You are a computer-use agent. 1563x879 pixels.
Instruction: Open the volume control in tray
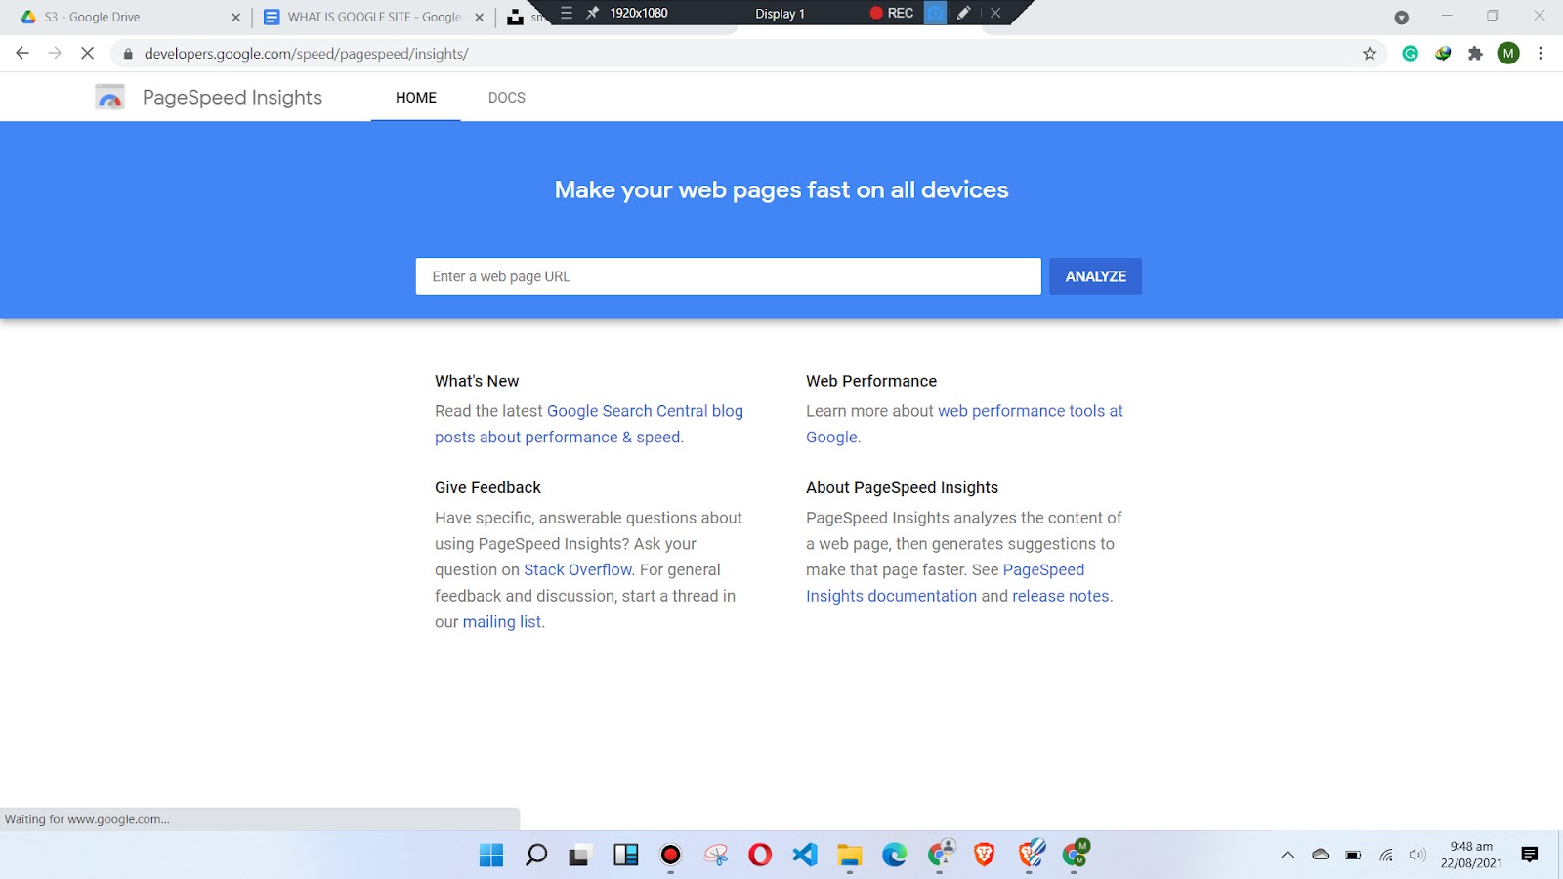[1417, 855]
